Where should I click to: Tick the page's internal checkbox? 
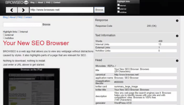tap(19, 31)
